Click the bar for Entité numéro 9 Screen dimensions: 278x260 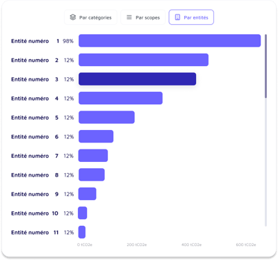click(x=88, y=194)
